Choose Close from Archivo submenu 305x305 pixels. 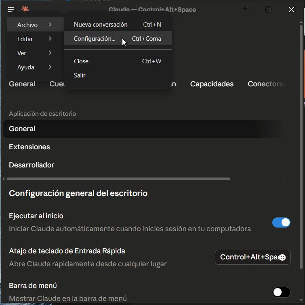[x=118, y=61]
